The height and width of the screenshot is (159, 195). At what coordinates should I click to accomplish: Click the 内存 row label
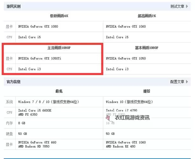tap(10, 123)
